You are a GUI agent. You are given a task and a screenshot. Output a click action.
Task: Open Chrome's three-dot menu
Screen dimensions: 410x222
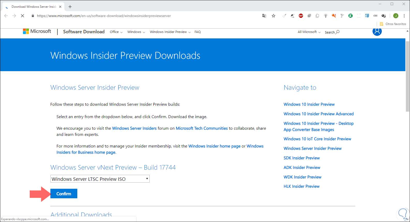point(404,16)
